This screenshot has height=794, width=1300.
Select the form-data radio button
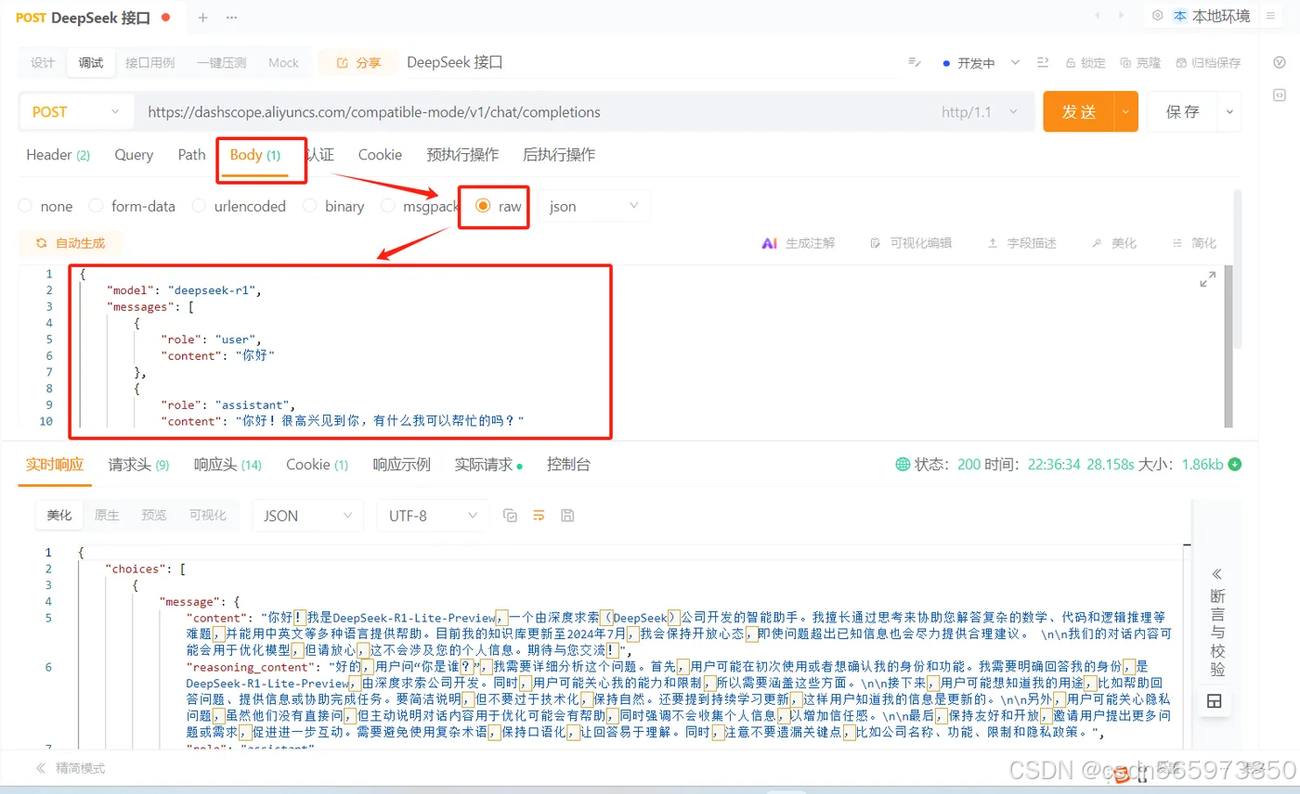click(96, 206)
